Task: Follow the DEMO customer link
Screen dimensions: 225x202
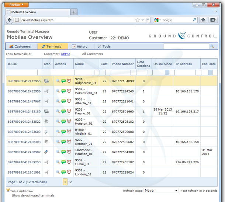Action: pos(65,54)
